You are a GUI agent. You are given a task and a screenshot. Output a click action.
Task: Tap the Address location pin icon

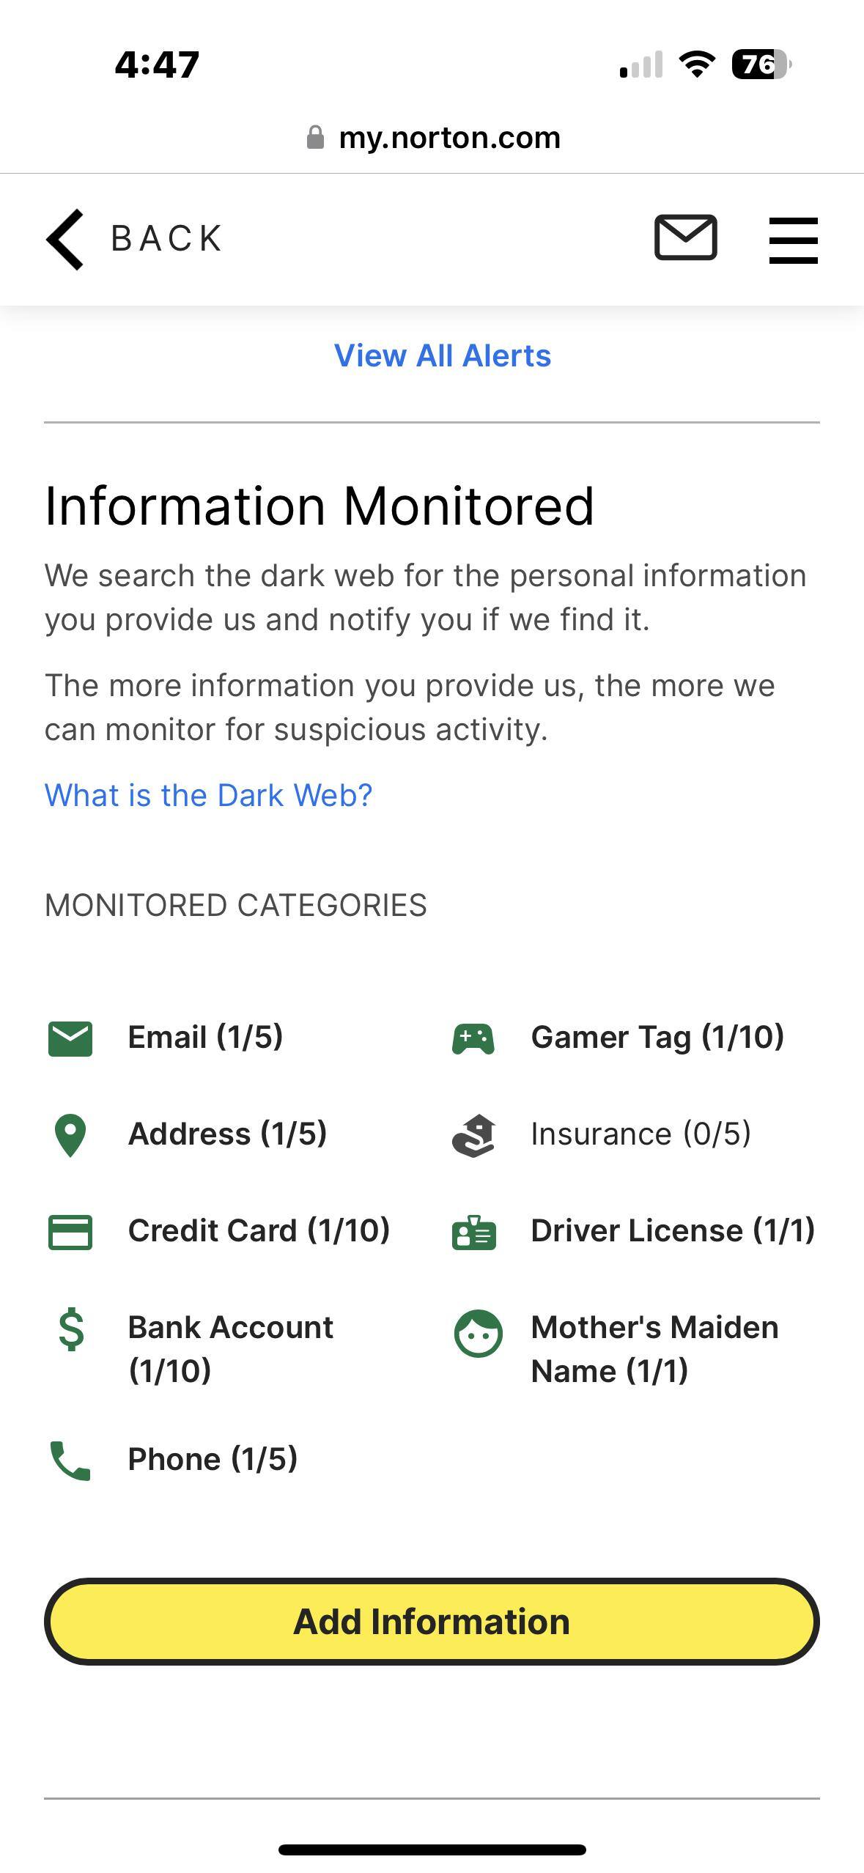[70, 1135]
